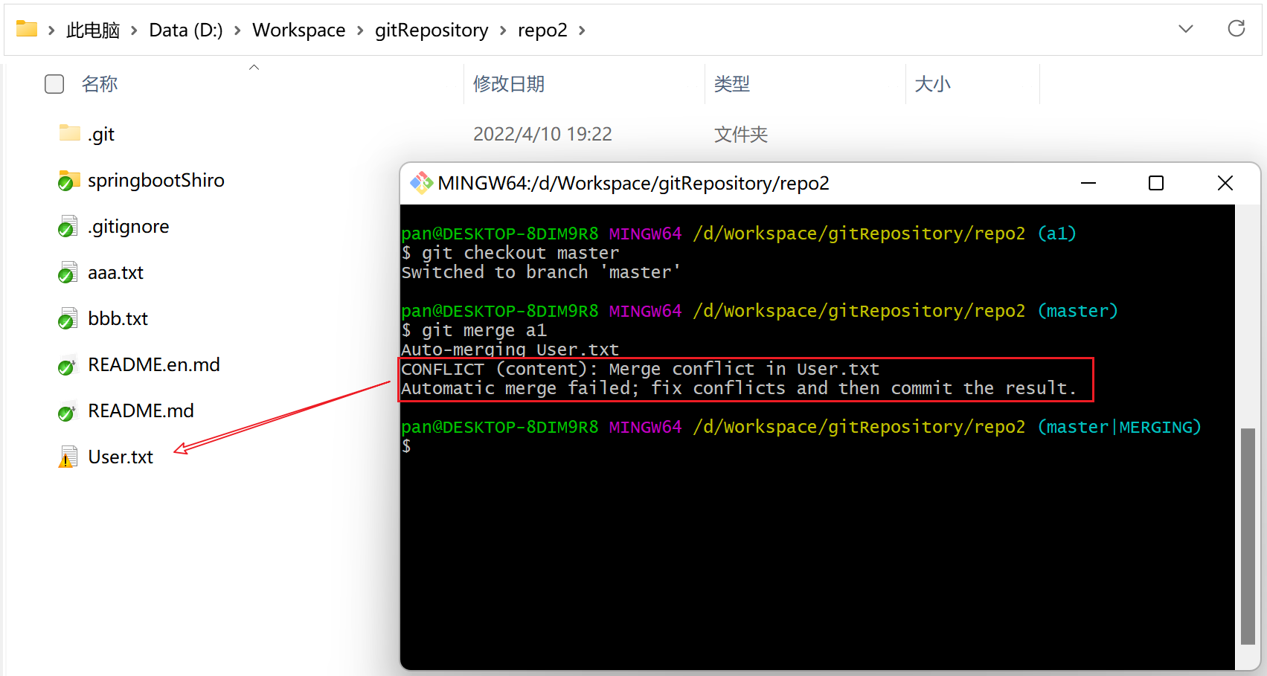Open the .git folder icon

[x=69, y=134]
